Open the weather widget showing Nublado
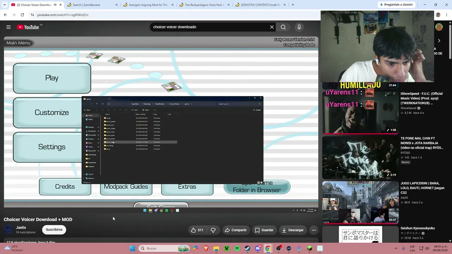 click(13, 248)
